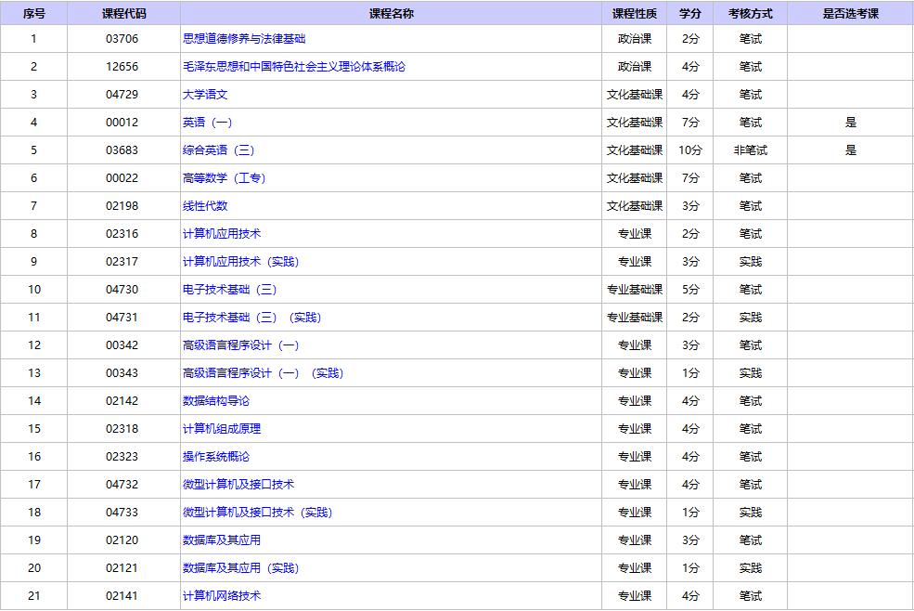The width and height of the screenshot is (914, 611).
Task: Open 电子技术基础（三）（实践）link
Action: pos(252,318)
